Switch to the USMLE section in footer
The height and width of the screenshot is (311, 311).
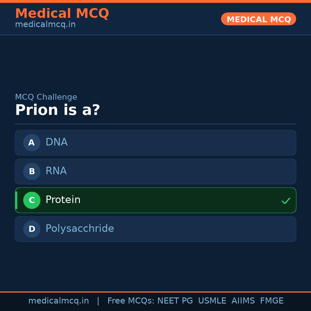(x=212, y=301)
